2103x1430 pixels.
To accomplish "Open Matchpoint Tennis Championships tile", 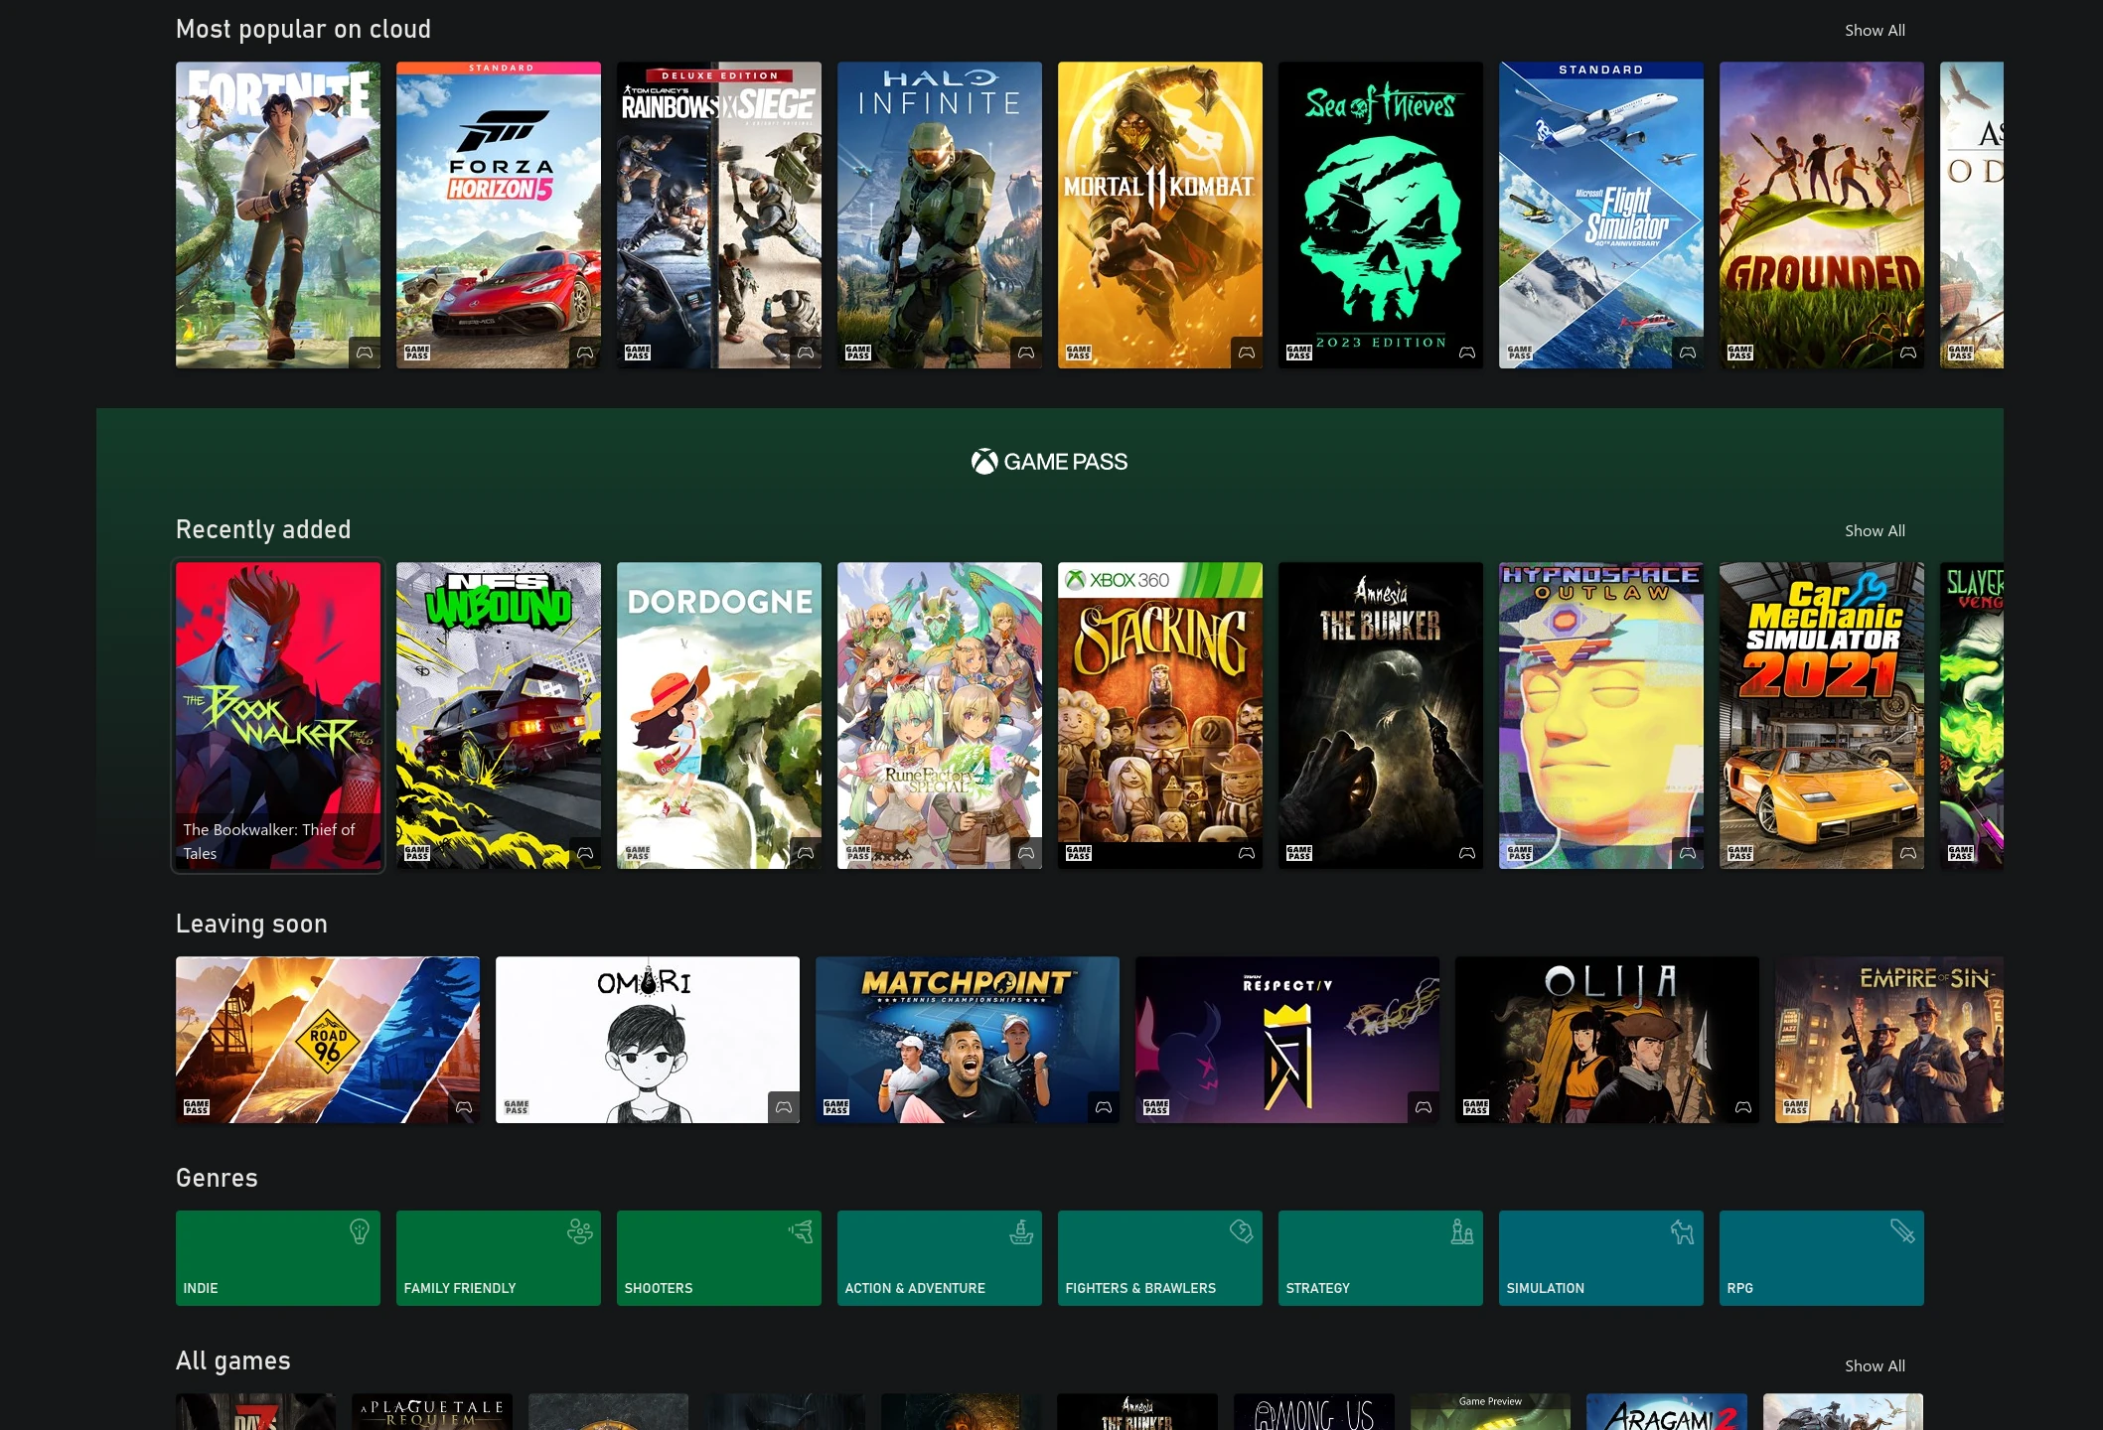I will click(968, 1040).
